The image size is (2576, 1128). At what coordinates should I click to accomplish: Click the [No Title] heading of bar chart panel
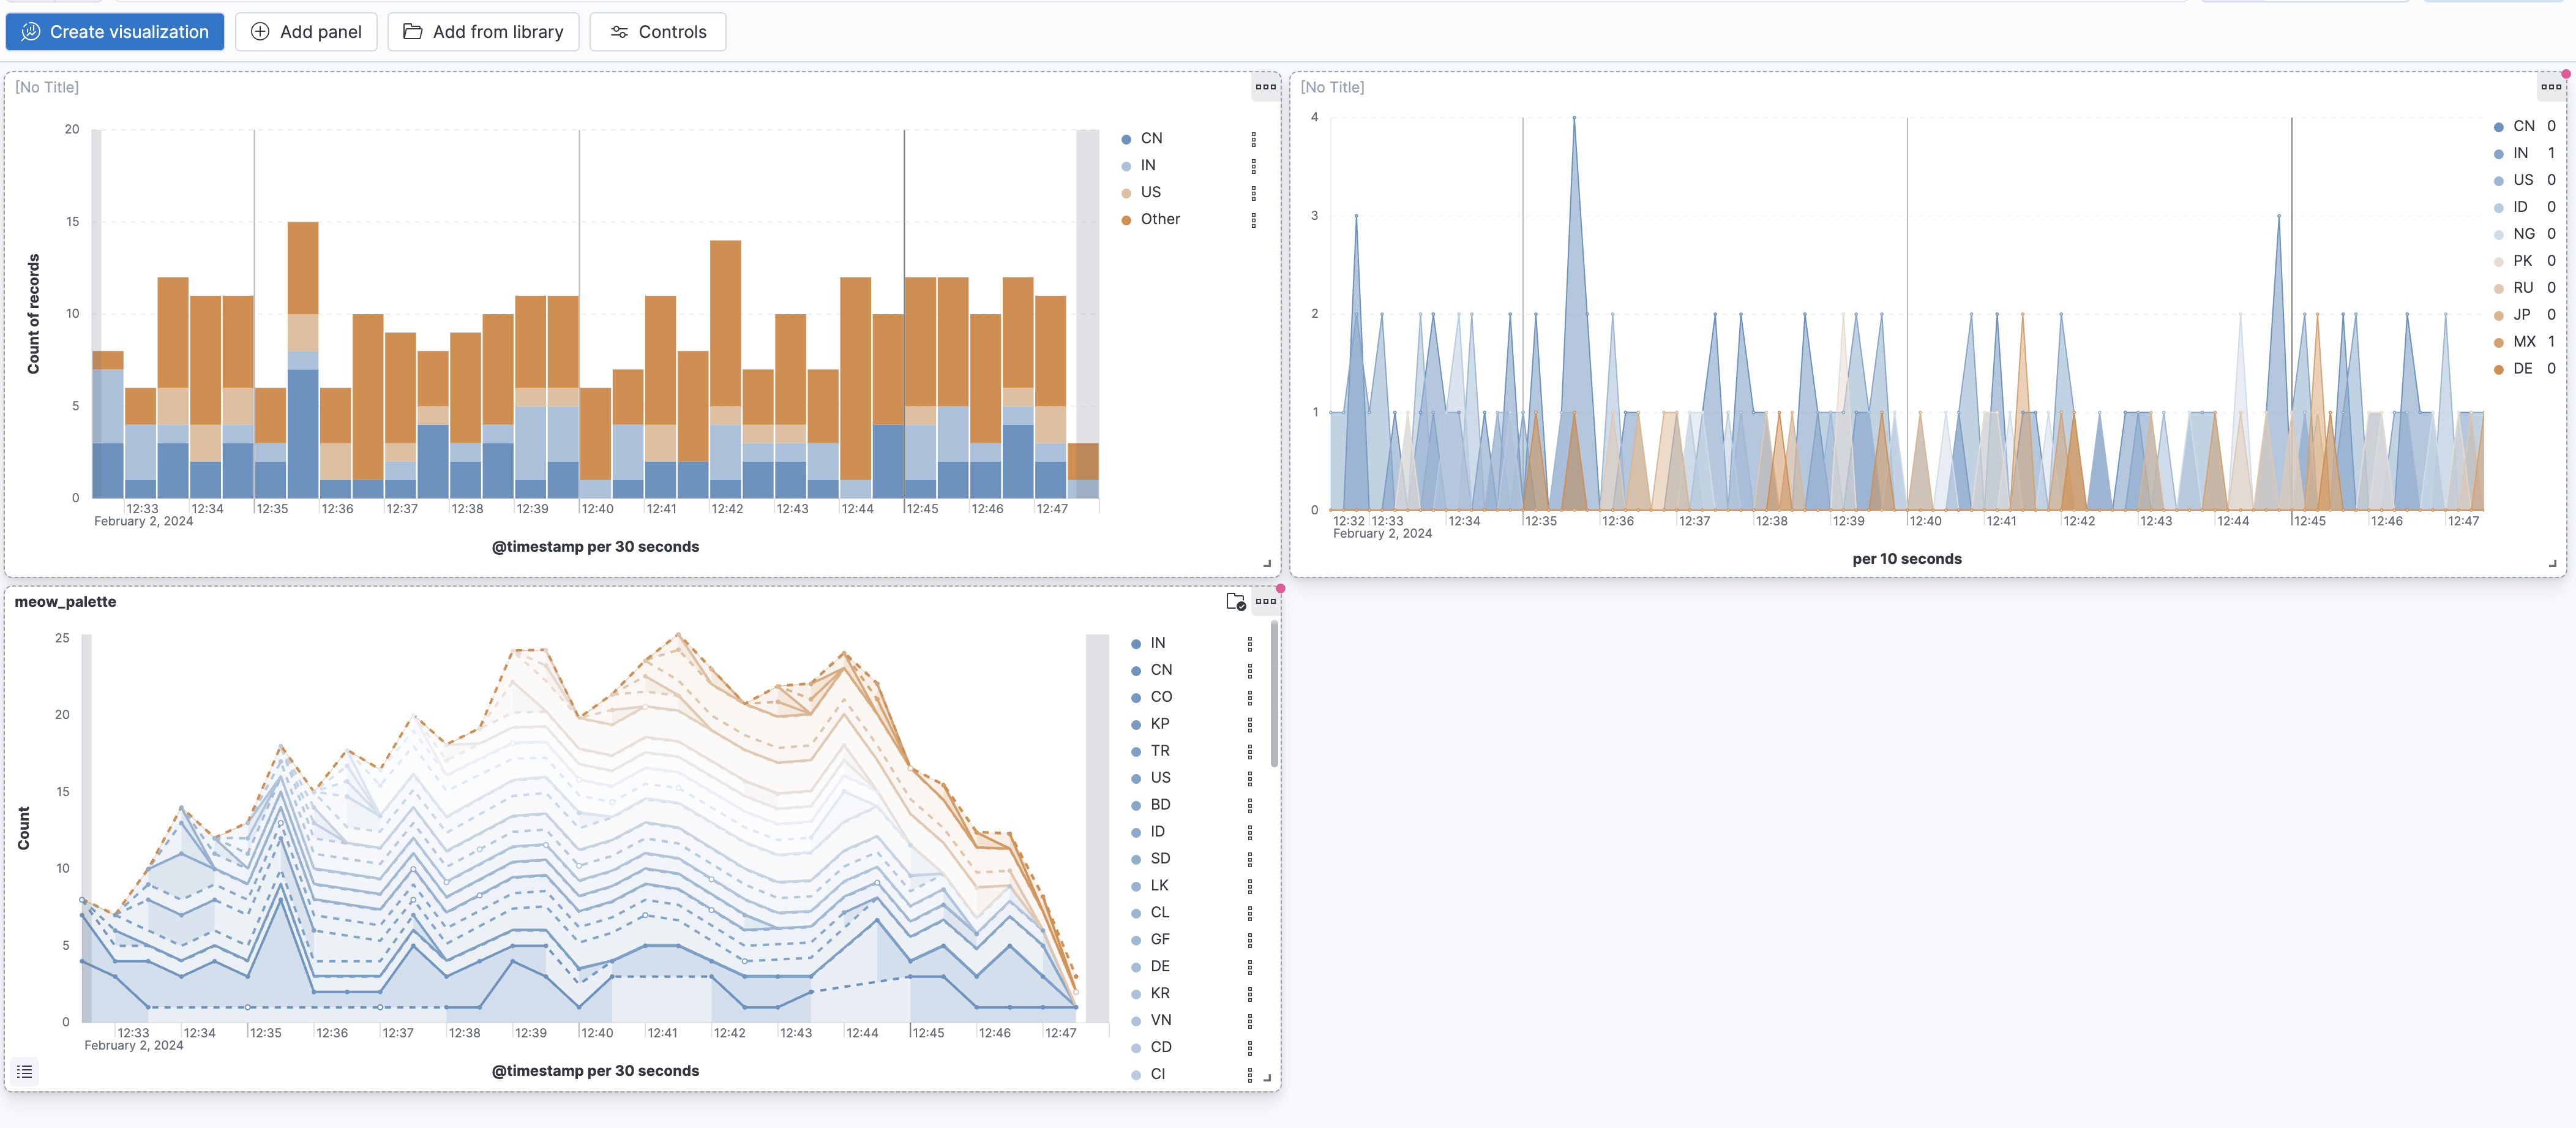tap(47, 88)
